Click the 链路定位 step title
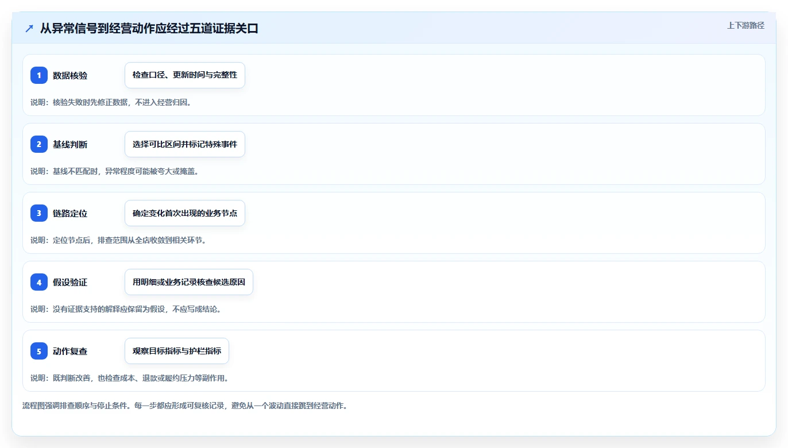This screenshot has width=788, height=448. (x=70, y=214)
